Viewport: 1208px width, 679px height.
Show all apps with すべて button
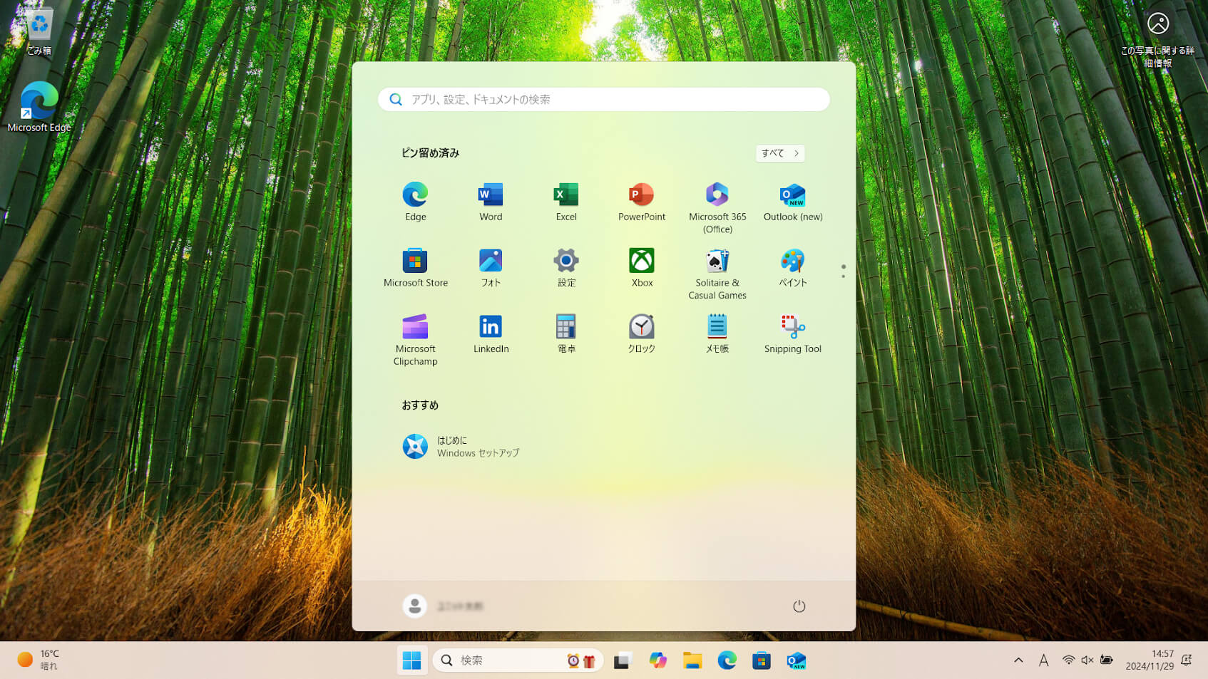pyautogui.click(x=780, y=153)
